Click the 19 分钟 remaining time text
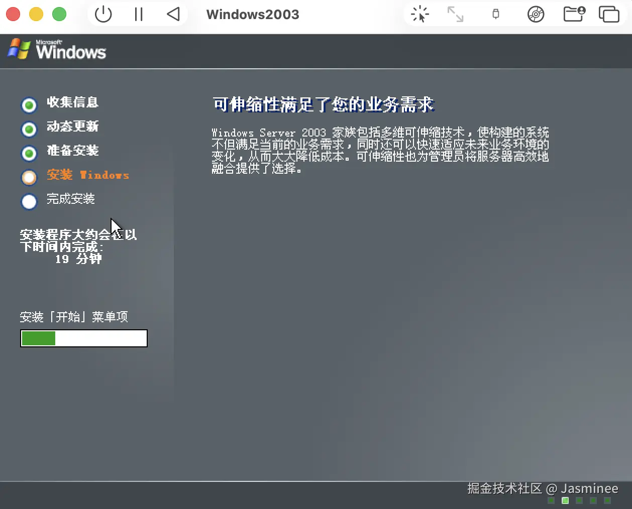The height and width of the screenshot is (509, 632). (x=78, y=259)
